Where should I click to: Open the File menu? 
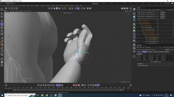1,6
